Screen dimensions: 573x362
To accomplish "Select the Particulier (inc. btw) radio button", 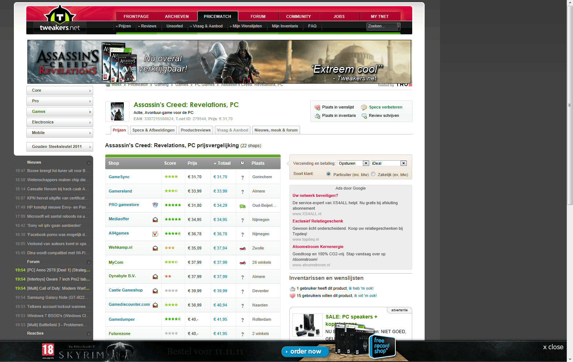I will 329,174.
